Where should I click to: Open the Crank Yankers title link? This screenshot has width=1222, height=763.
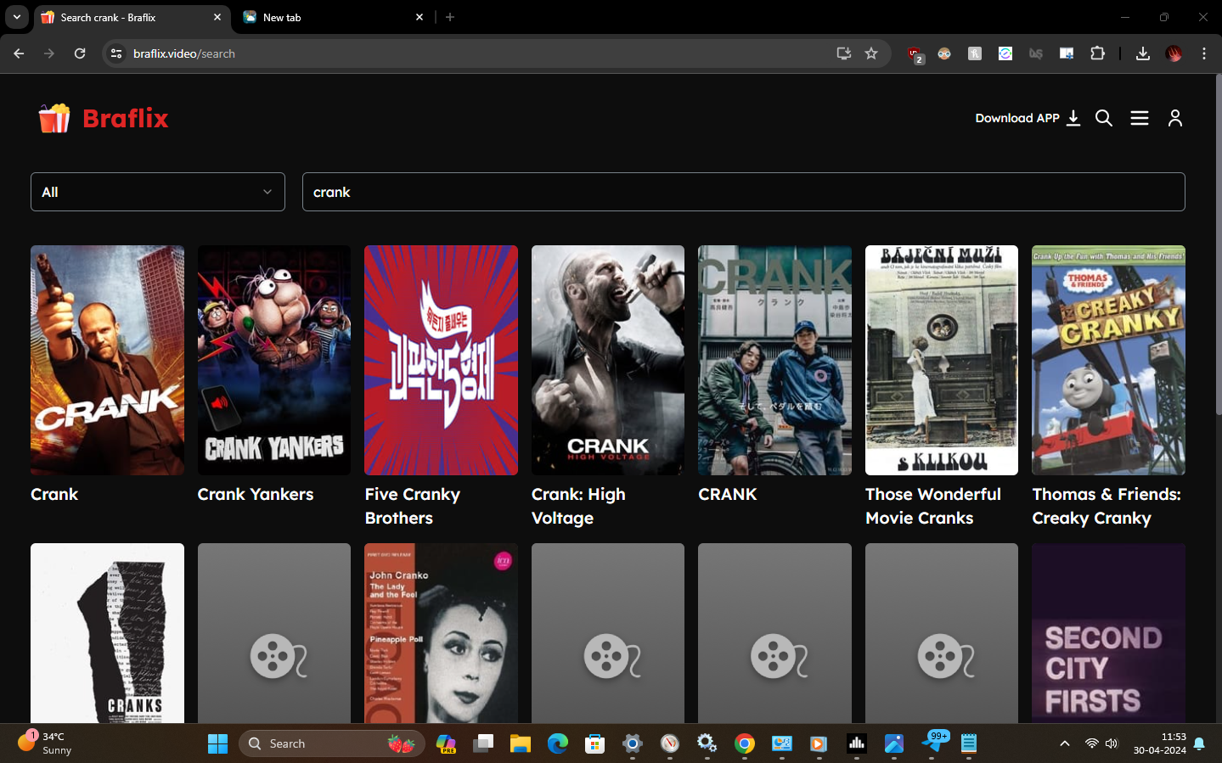pos(255,494)
